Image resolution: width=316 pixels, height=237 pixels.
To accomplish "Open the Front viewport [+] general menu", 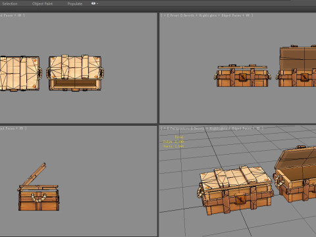I will (x=165, y=15).
